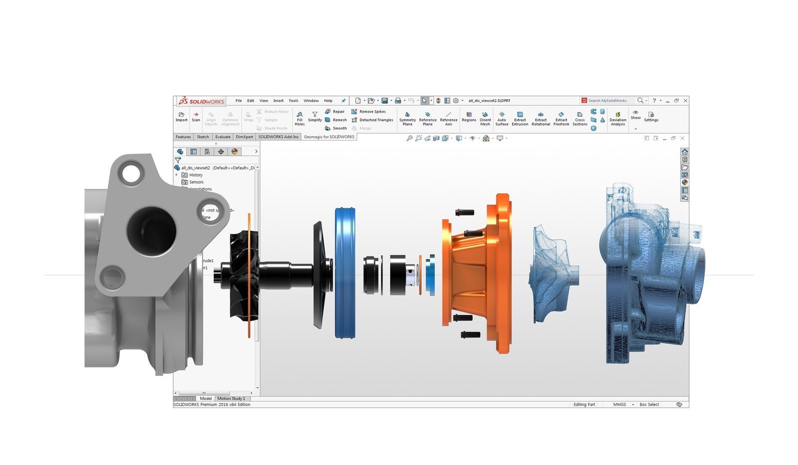This screenshot has width=798, height=465.
Task: Run the Repair mesh command
Action: pyautogui.click(x=335, y=112)
